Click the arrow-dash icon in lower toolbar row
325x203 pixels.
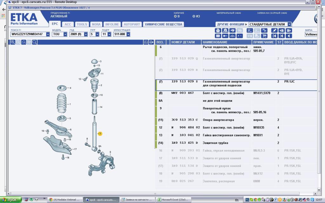(240, 36)
